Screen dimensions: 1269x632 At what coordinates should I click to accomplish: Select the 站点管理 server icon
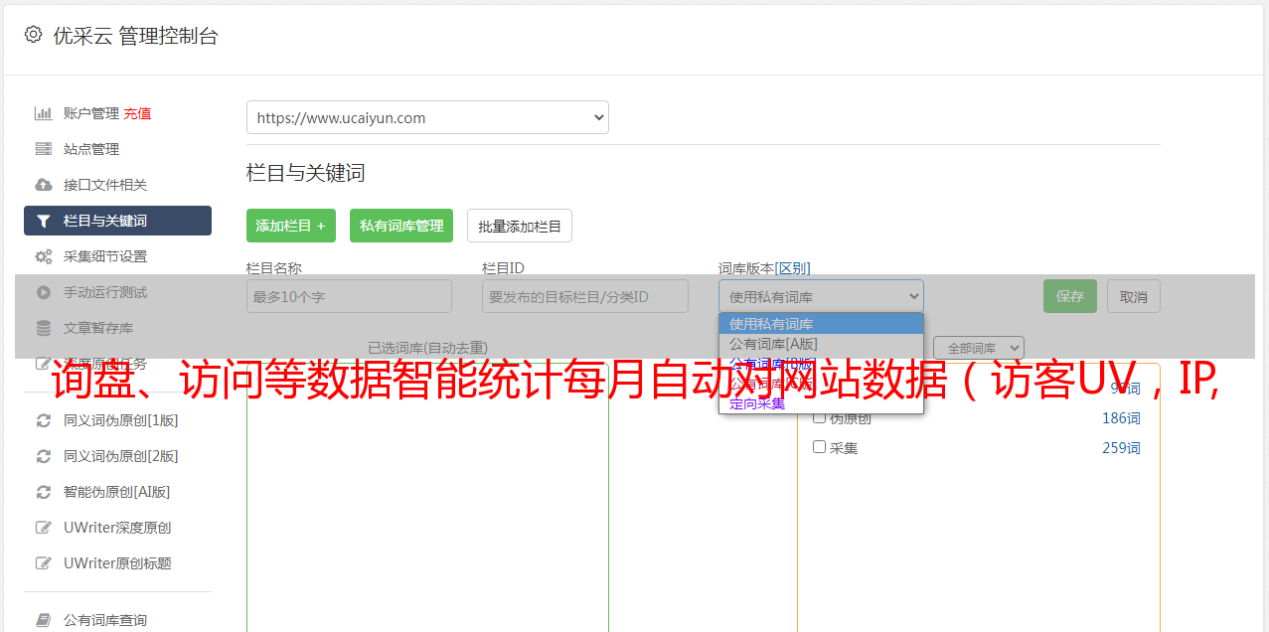(44, 149)
